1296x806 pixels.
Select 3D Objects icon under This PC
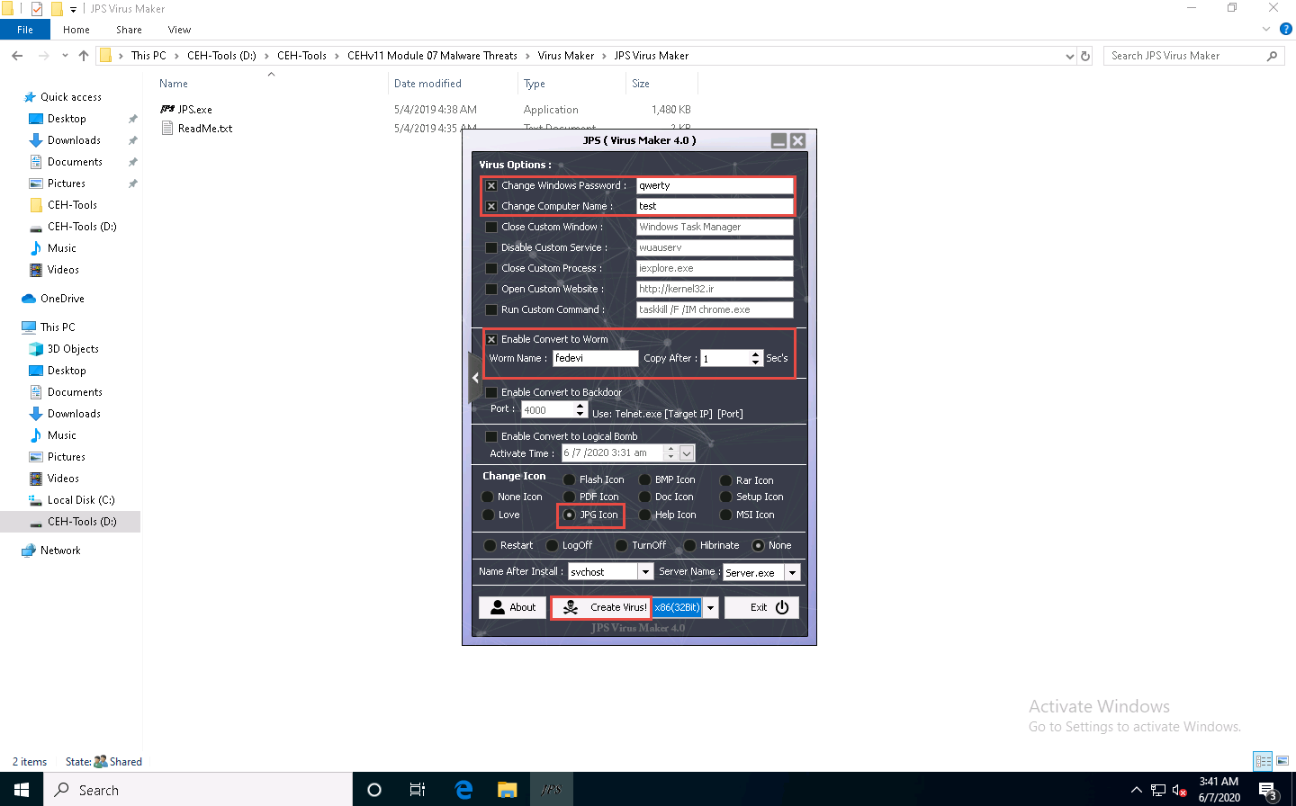[36, 349]
